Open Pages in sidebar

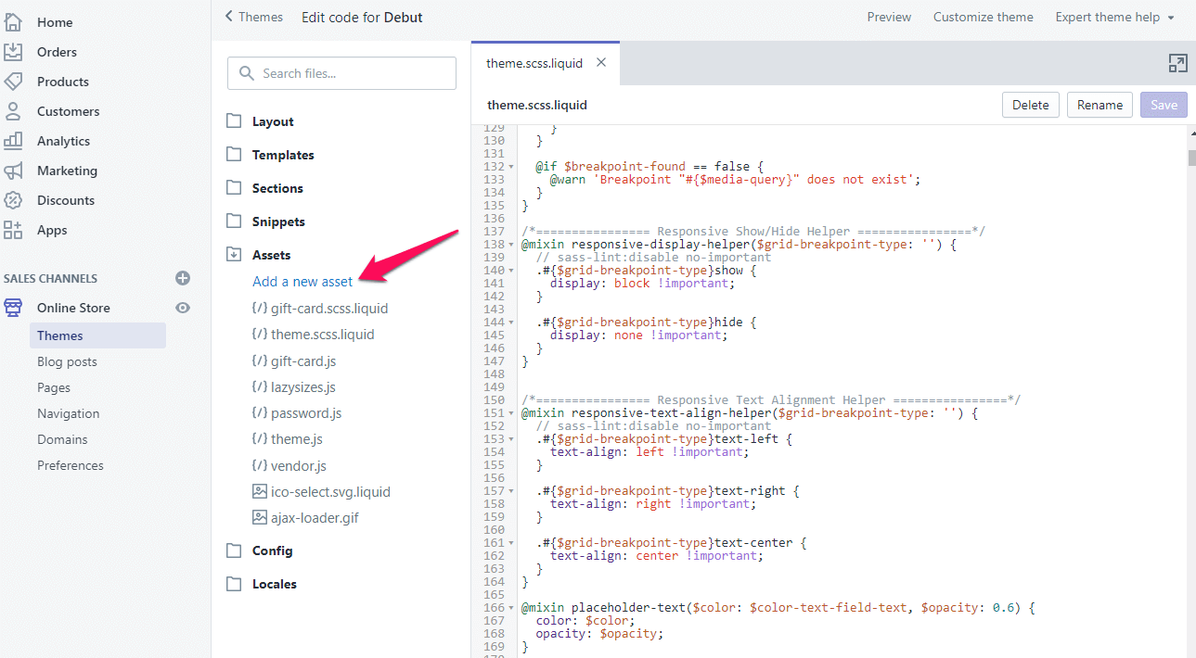tap(54, 387)
